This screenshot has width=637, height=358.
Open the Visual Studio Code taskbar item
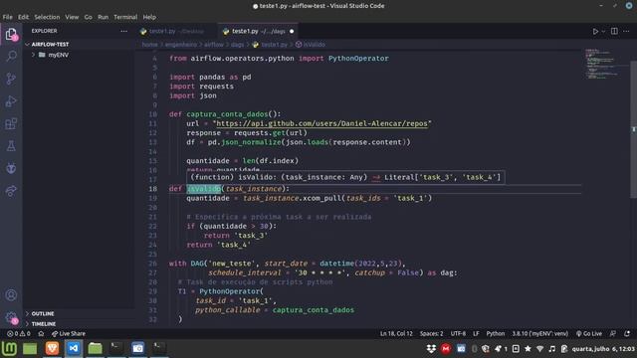74,348
